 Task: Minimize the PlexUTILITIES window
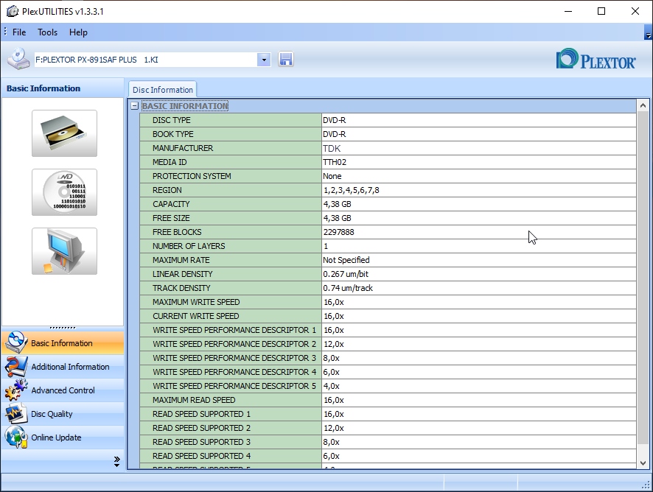click(x=568, y=11)
